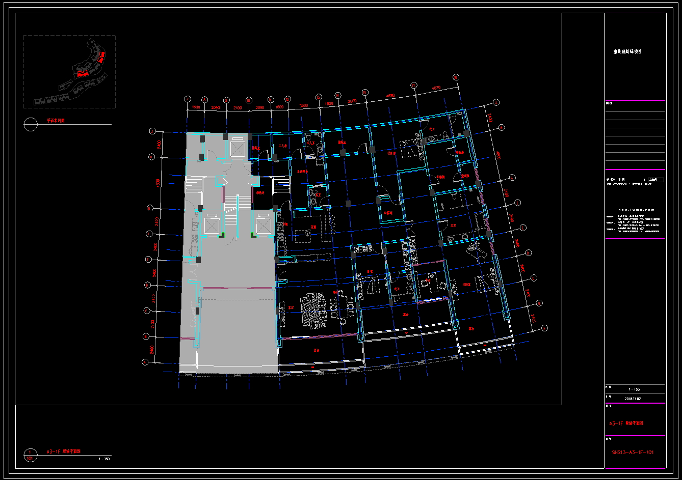Viewport: 682px width, 480px height.
Task: Select grid axis bubble 13
Action: (319, 96)
